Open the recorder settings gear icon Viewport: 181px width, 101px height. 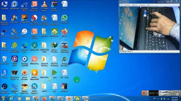(x=175, y=92)
